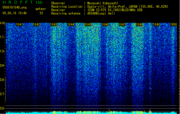Click the kHz axis unit label
The image size is (180, 114).
tap(3, 23)
